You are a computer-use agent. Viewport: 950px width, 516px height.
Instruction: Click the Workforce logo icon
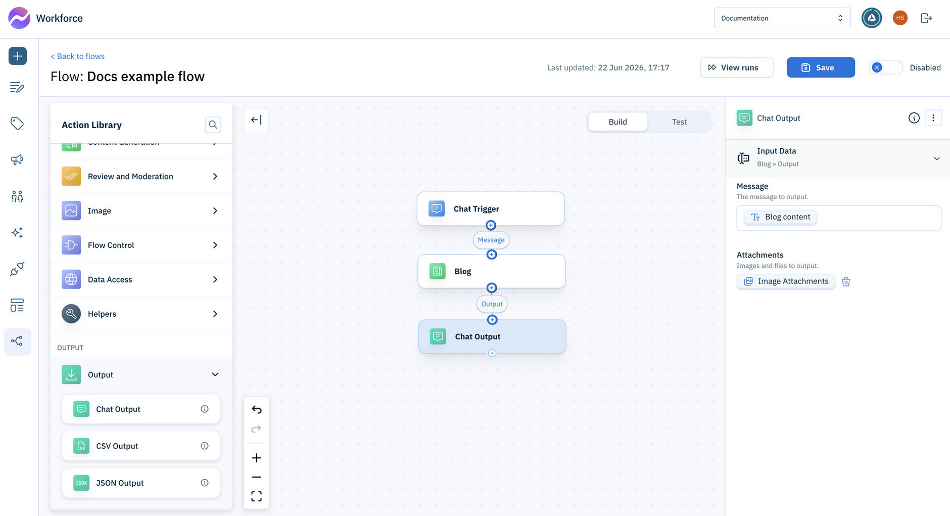tap(19, 18)
